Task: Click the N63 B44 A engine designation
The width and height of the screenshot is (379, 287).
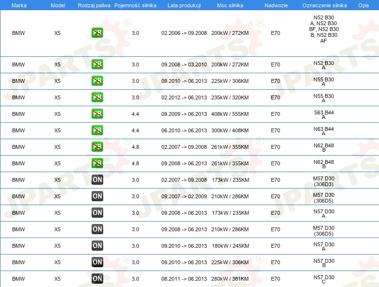Action: coord(324,131)
